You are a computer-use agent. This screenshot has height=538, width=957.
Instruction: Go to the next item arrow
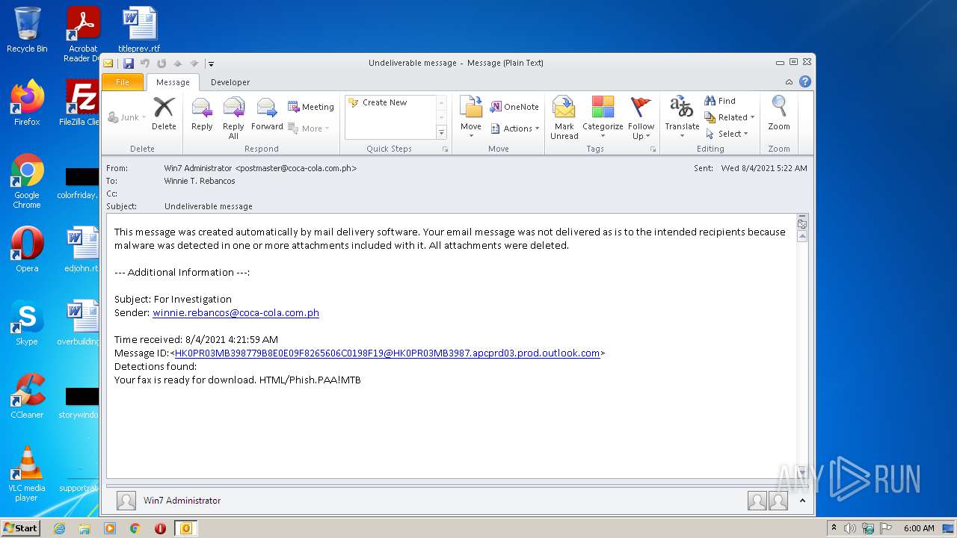(x=194, y=64)
